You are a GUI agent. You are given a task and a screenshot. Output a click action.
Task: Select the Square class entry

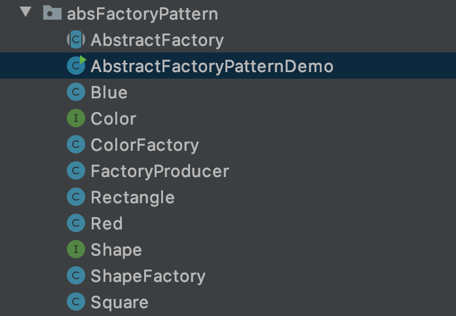coord(119,302)
